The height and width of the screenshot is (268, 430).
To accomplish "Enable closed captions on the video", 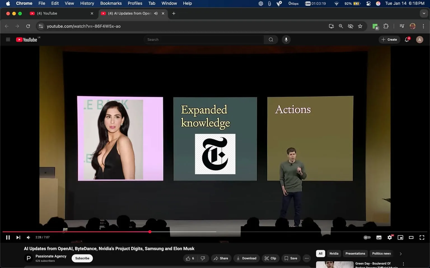I will coord(379,237).
